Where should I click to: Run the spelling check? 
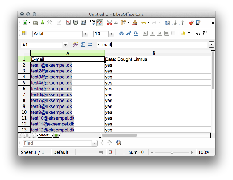tap(93, 23)
